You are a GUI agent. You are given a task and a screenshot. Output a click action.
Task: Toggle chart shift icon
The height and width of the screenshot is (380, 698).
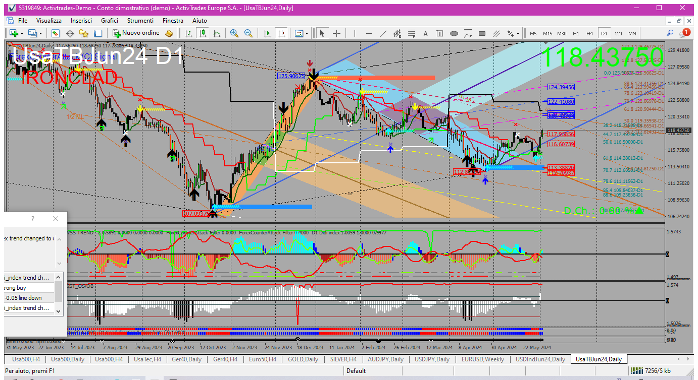pyautogui.click(x=281, y=33)
